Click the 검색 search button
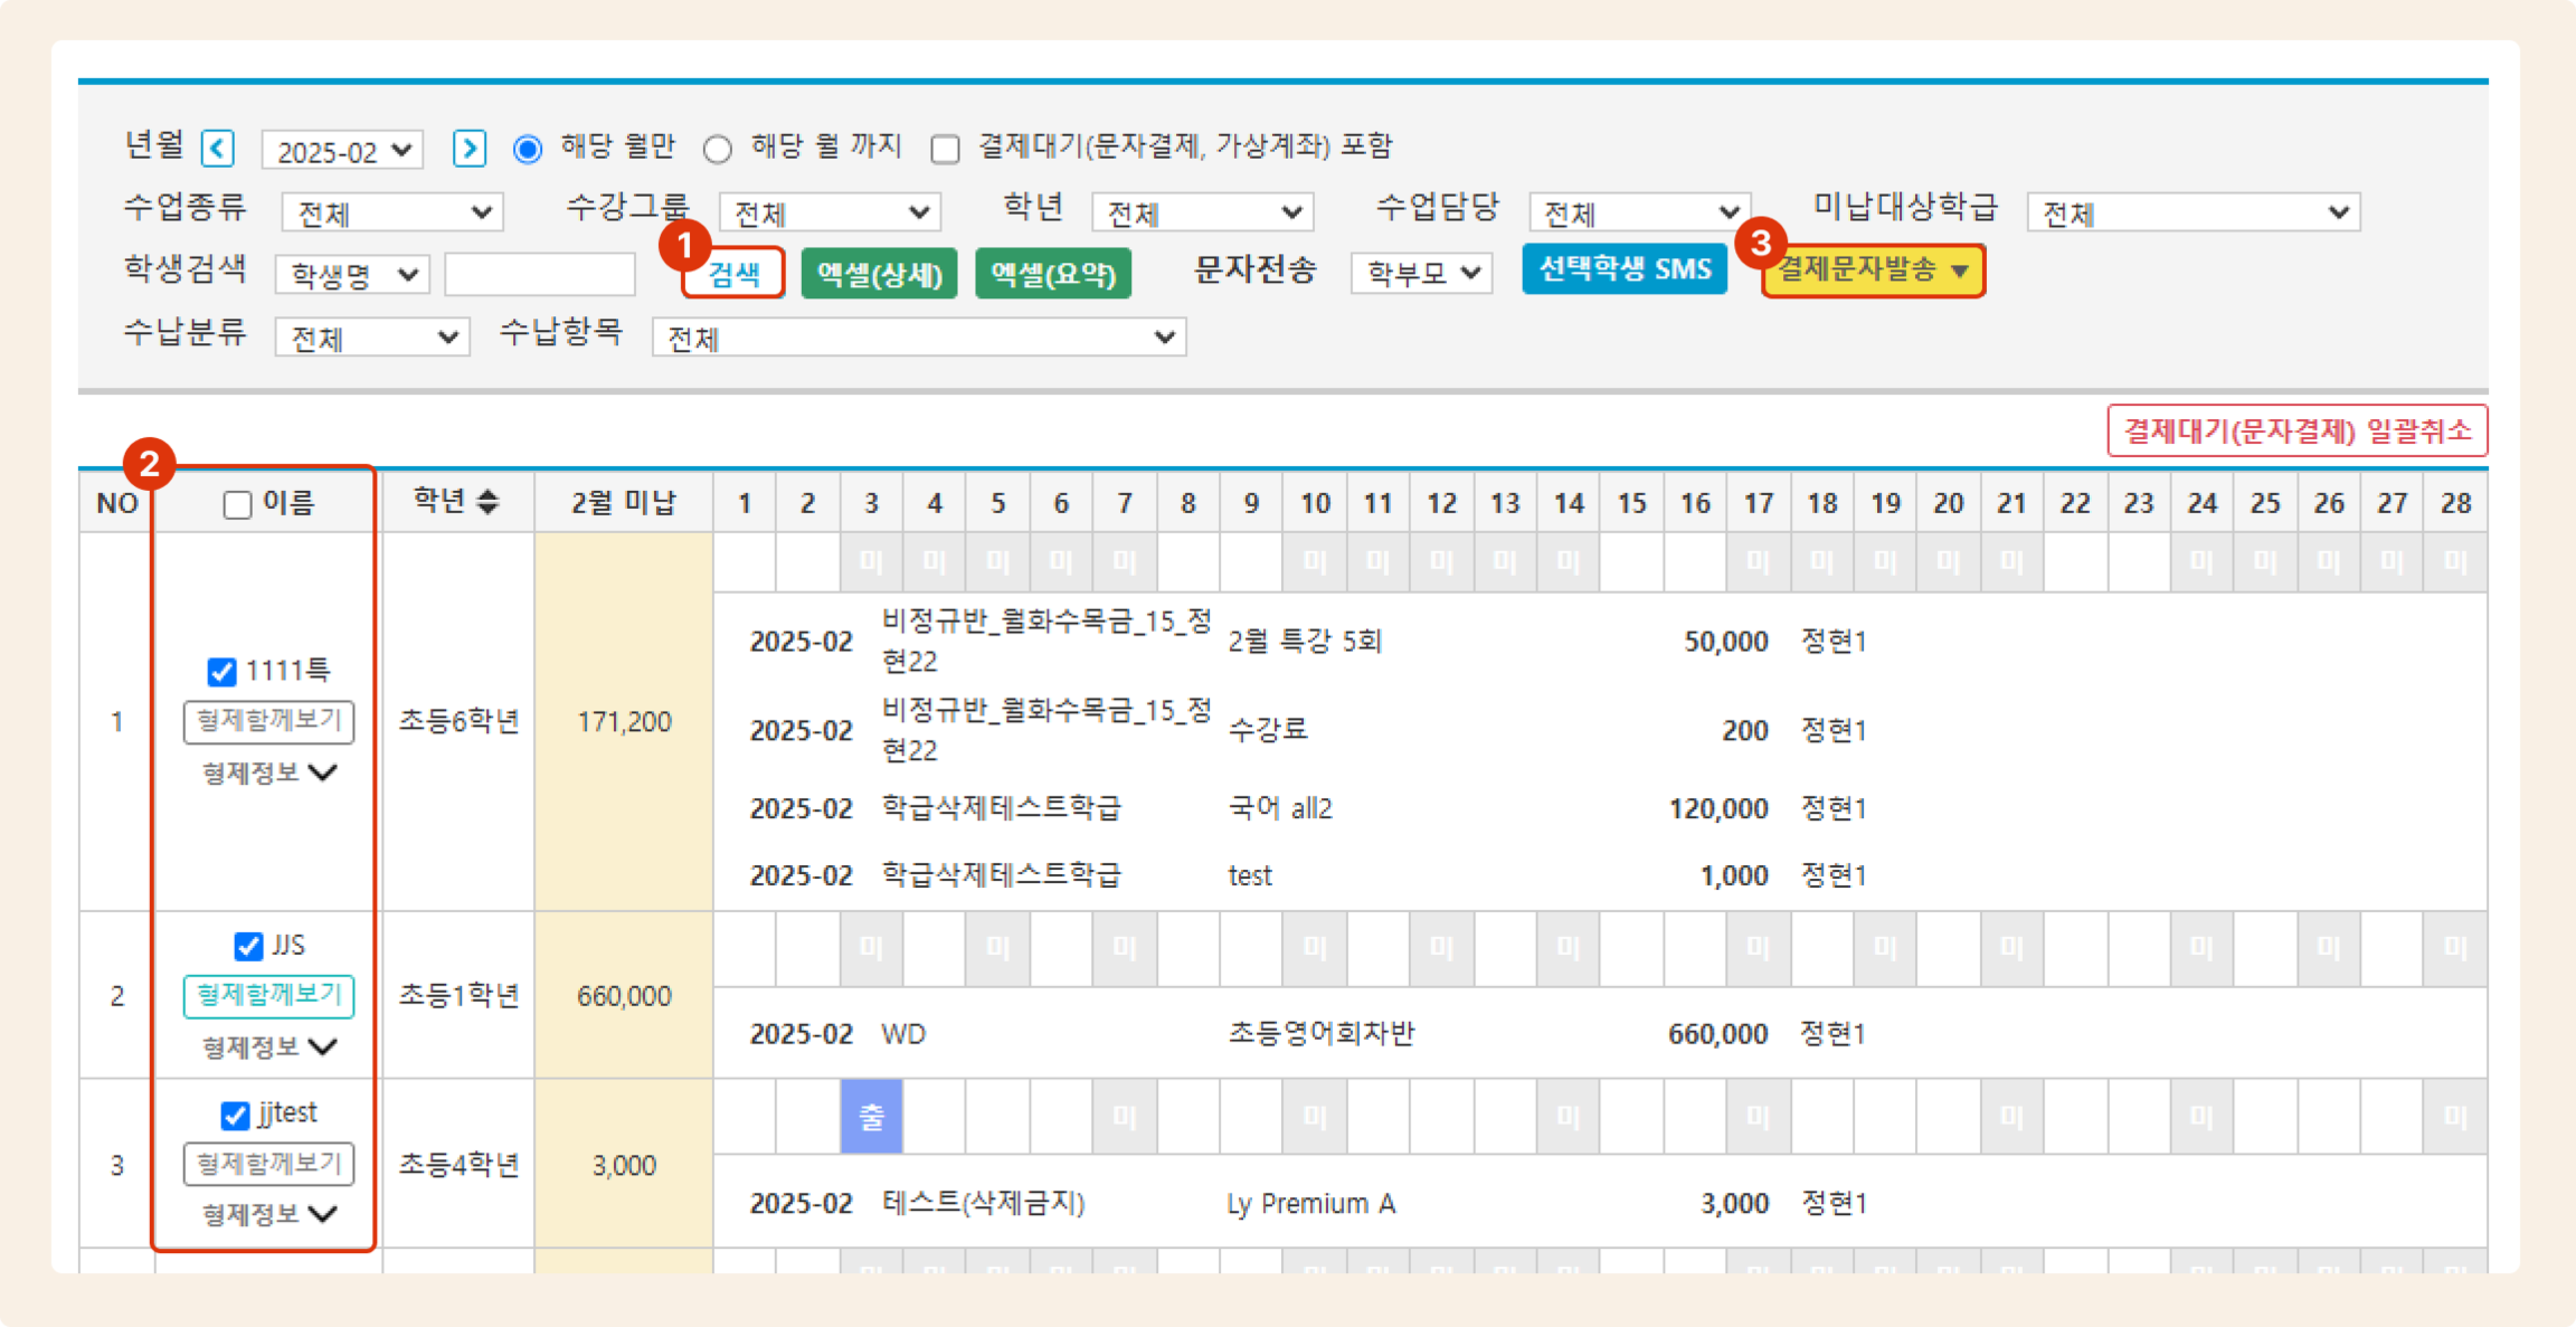The height and width of the screenshot is (1327, 2576). click(x=733, y=273)
